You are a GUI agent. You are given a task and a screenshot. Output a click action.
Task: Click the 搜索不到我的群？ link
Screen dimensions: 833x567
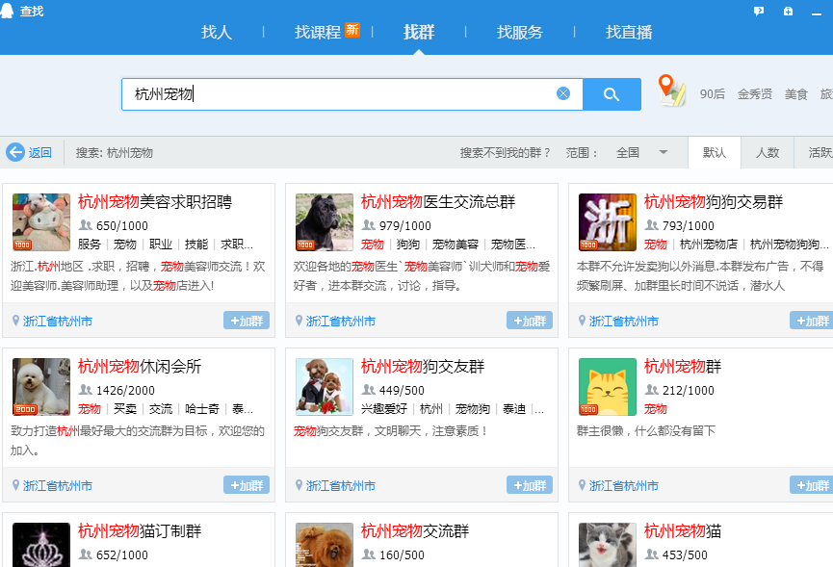506,152
